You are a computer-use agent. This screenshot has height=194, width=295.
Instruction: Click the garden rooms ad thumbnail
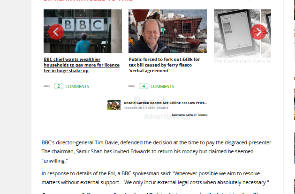coord(114,105)
